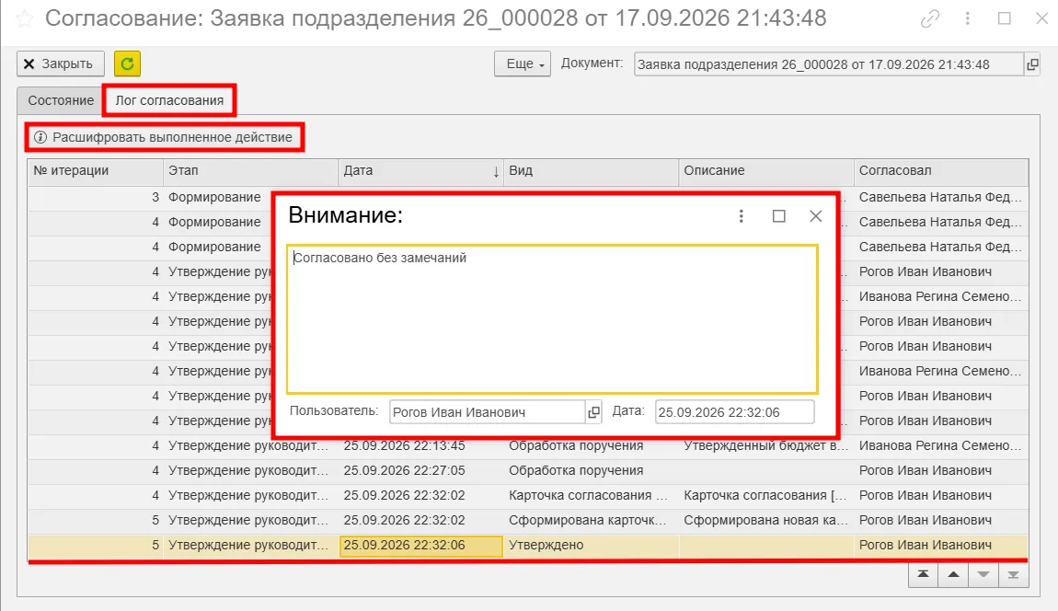The image size is (1058, 611).
Task: Click Расшифровать выполненное действие button
Action: 166,137
